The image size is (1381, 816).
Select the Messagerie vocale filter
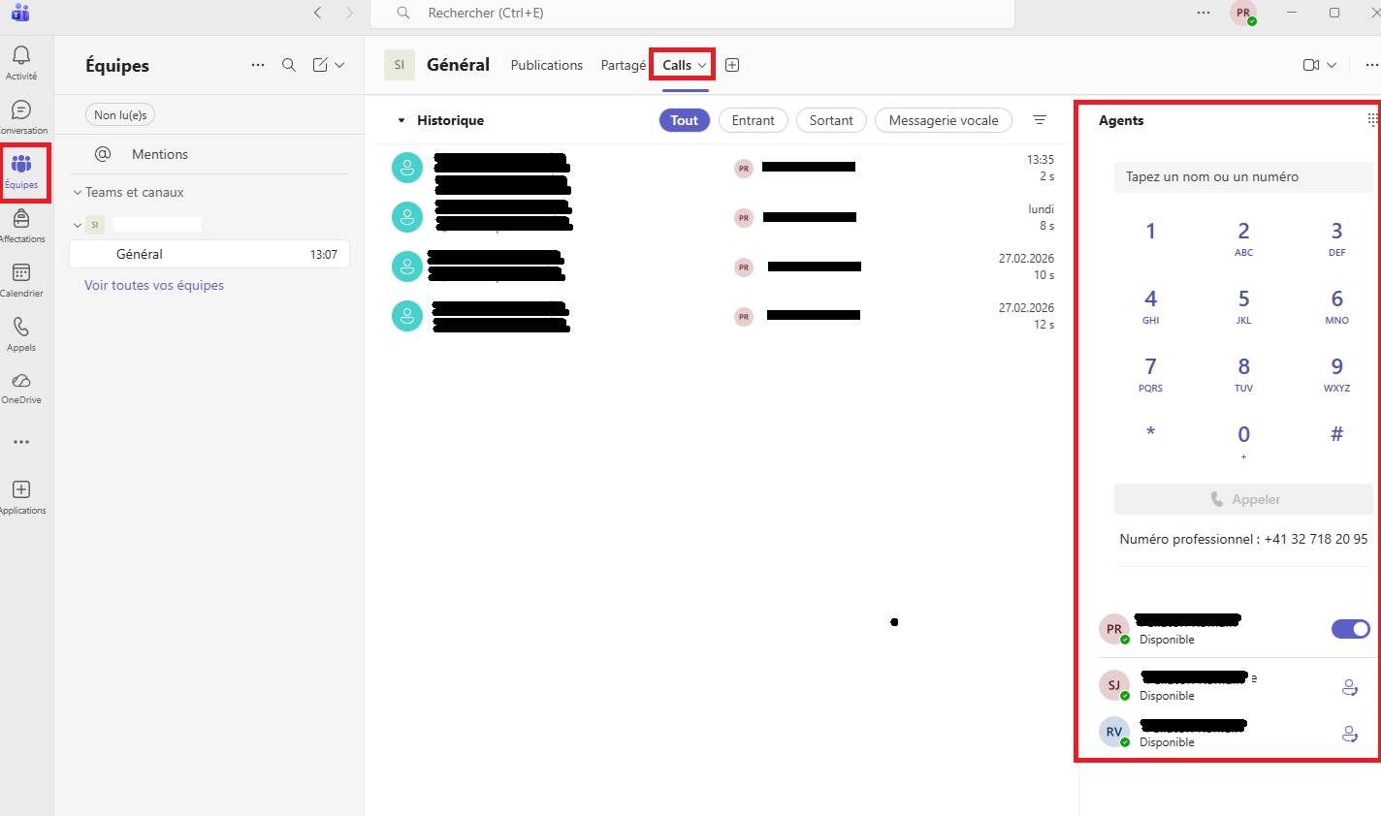943,120
